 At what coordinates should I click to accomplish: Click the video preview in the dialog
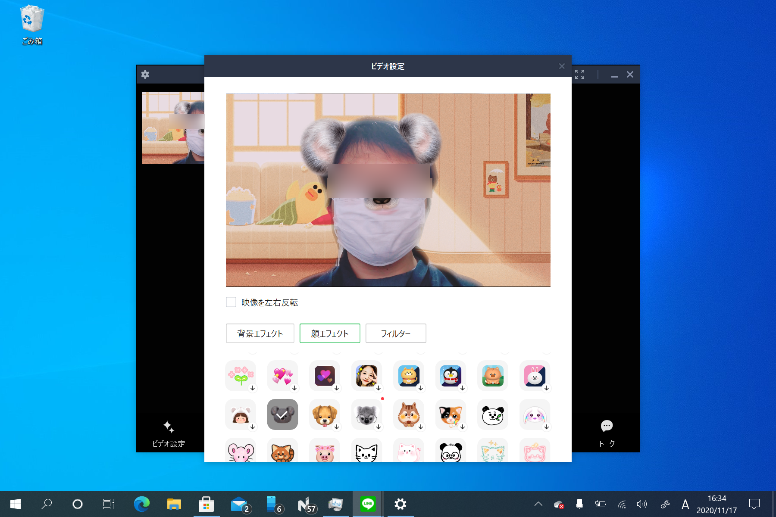click(388, 190)
